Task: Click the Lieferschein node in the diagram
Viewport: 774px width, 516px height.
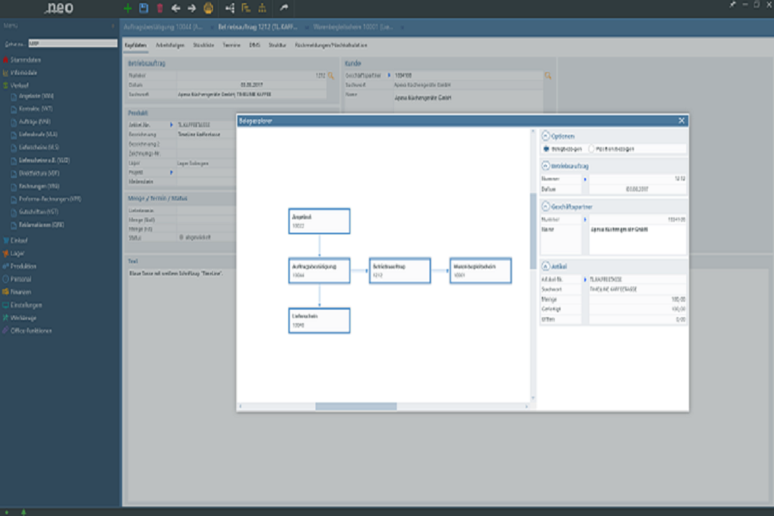Action: pos(319,321)
